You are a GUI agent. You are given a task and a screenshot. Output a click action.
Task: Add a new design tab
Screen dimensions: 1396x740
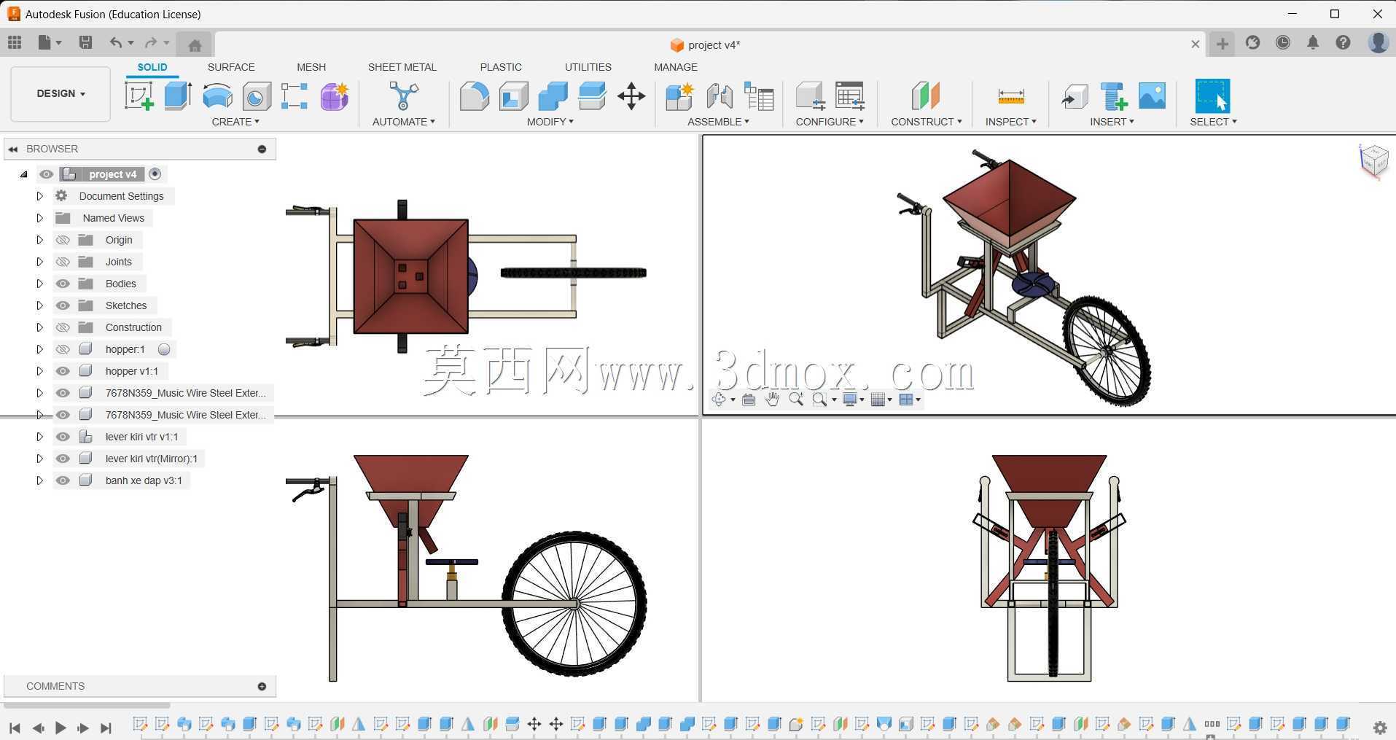[x=1223, y=44]
